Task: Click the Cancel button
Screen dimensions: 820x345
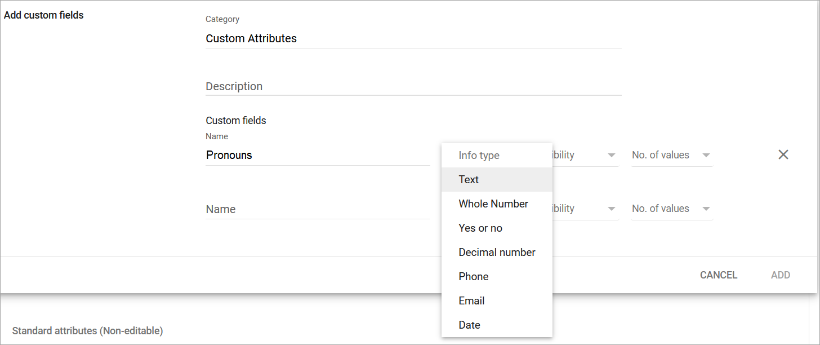Action: coord(718,275)
